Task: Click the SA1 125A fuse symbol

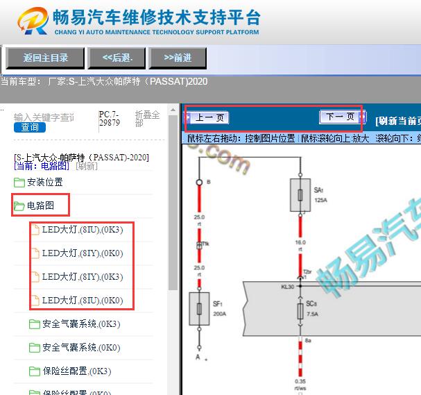Action: [300, 195]
